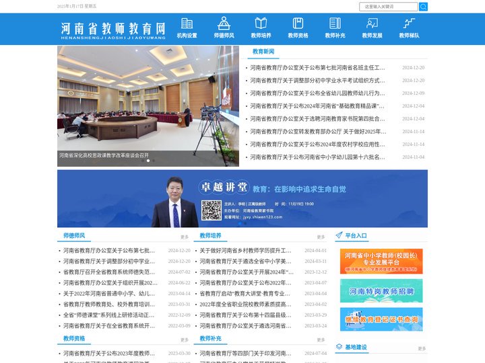Viewport: 485px width, 363px height.
Task: Open 河南省教育厅关于公布第十四届县级 item
Action: [245, 315]
